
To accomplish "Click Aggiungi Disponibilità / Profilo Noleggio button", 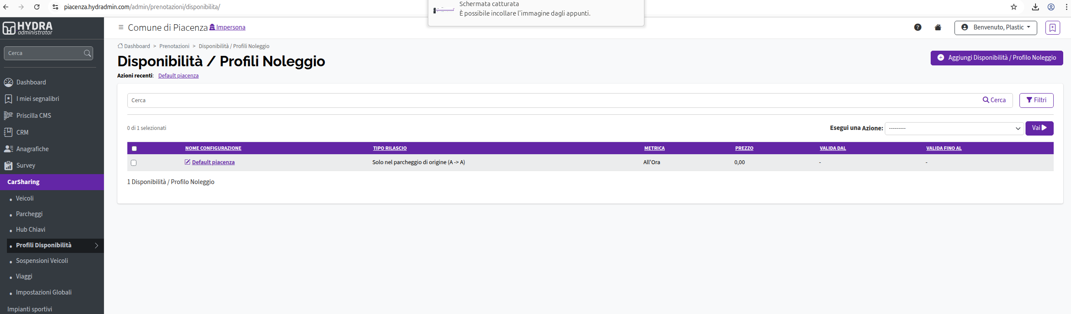I will coord(997,58).
